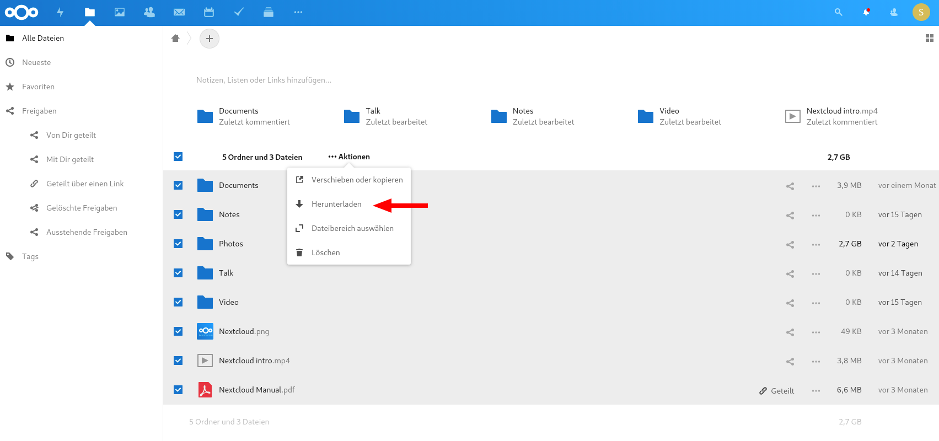Choose Verschieben oder kopieren

349,180
